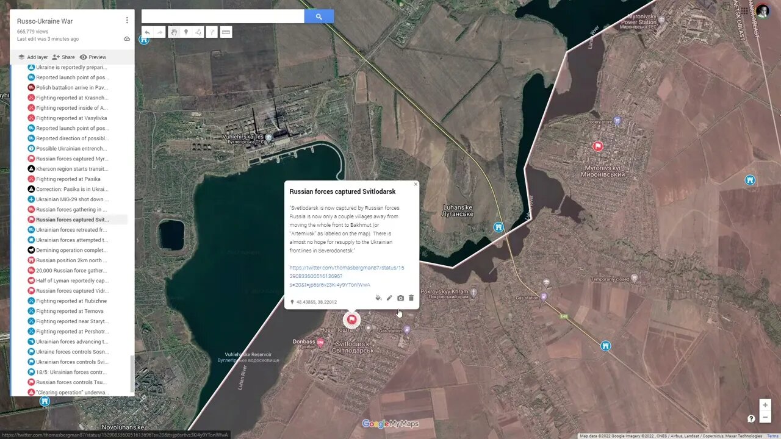Click the blue marker near Novoluhanske

[x=44, y=401]
